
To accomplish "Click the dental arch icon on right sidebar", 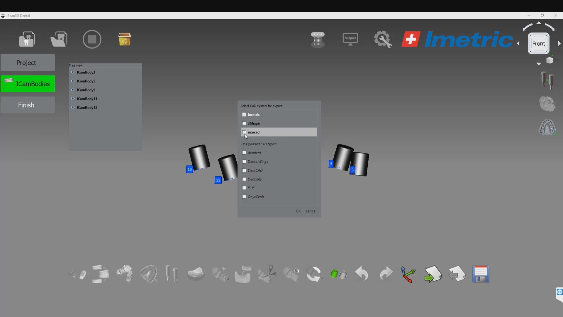I will tap(547, 127).
